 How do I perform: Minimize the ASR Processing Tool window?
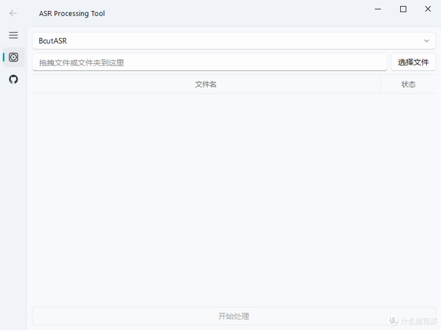378,9
